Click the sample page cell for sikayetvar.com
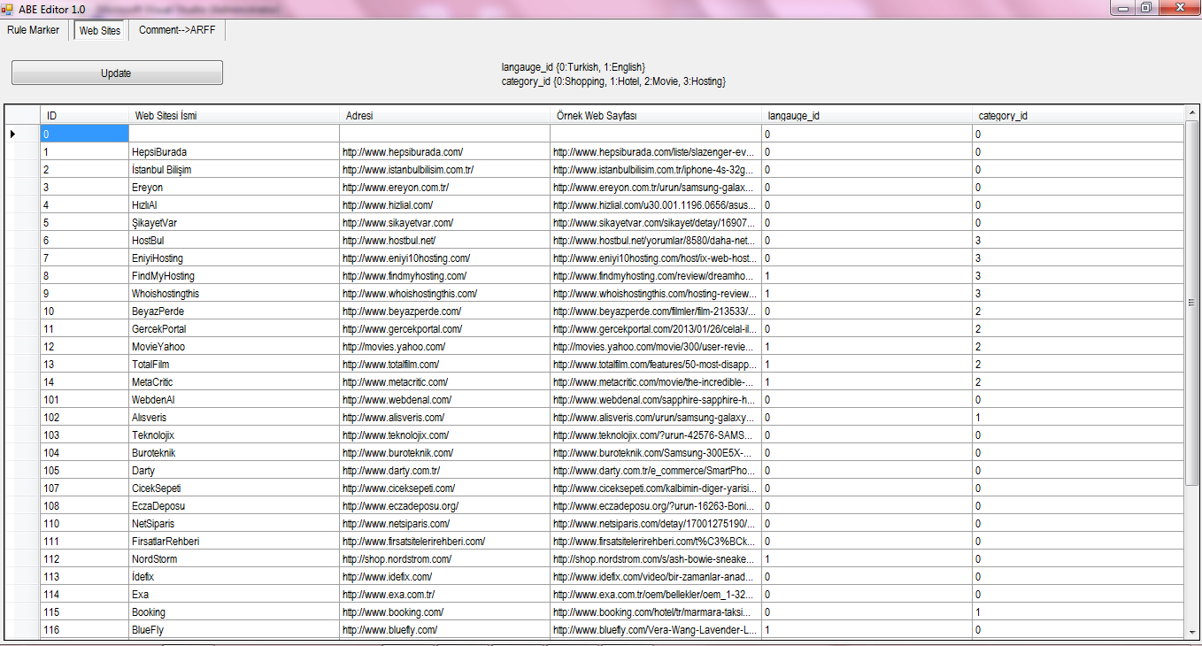Screen dimensions: 1202x646 point(655,222)
